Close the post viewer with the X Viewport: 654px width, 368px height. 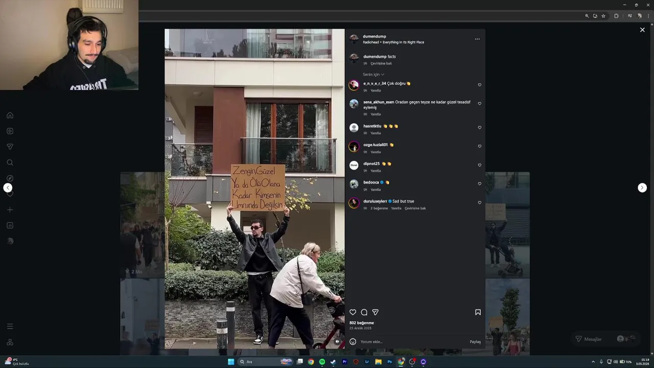642,30
